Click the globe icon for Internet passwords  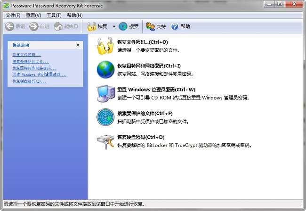[x=105, y=70]
